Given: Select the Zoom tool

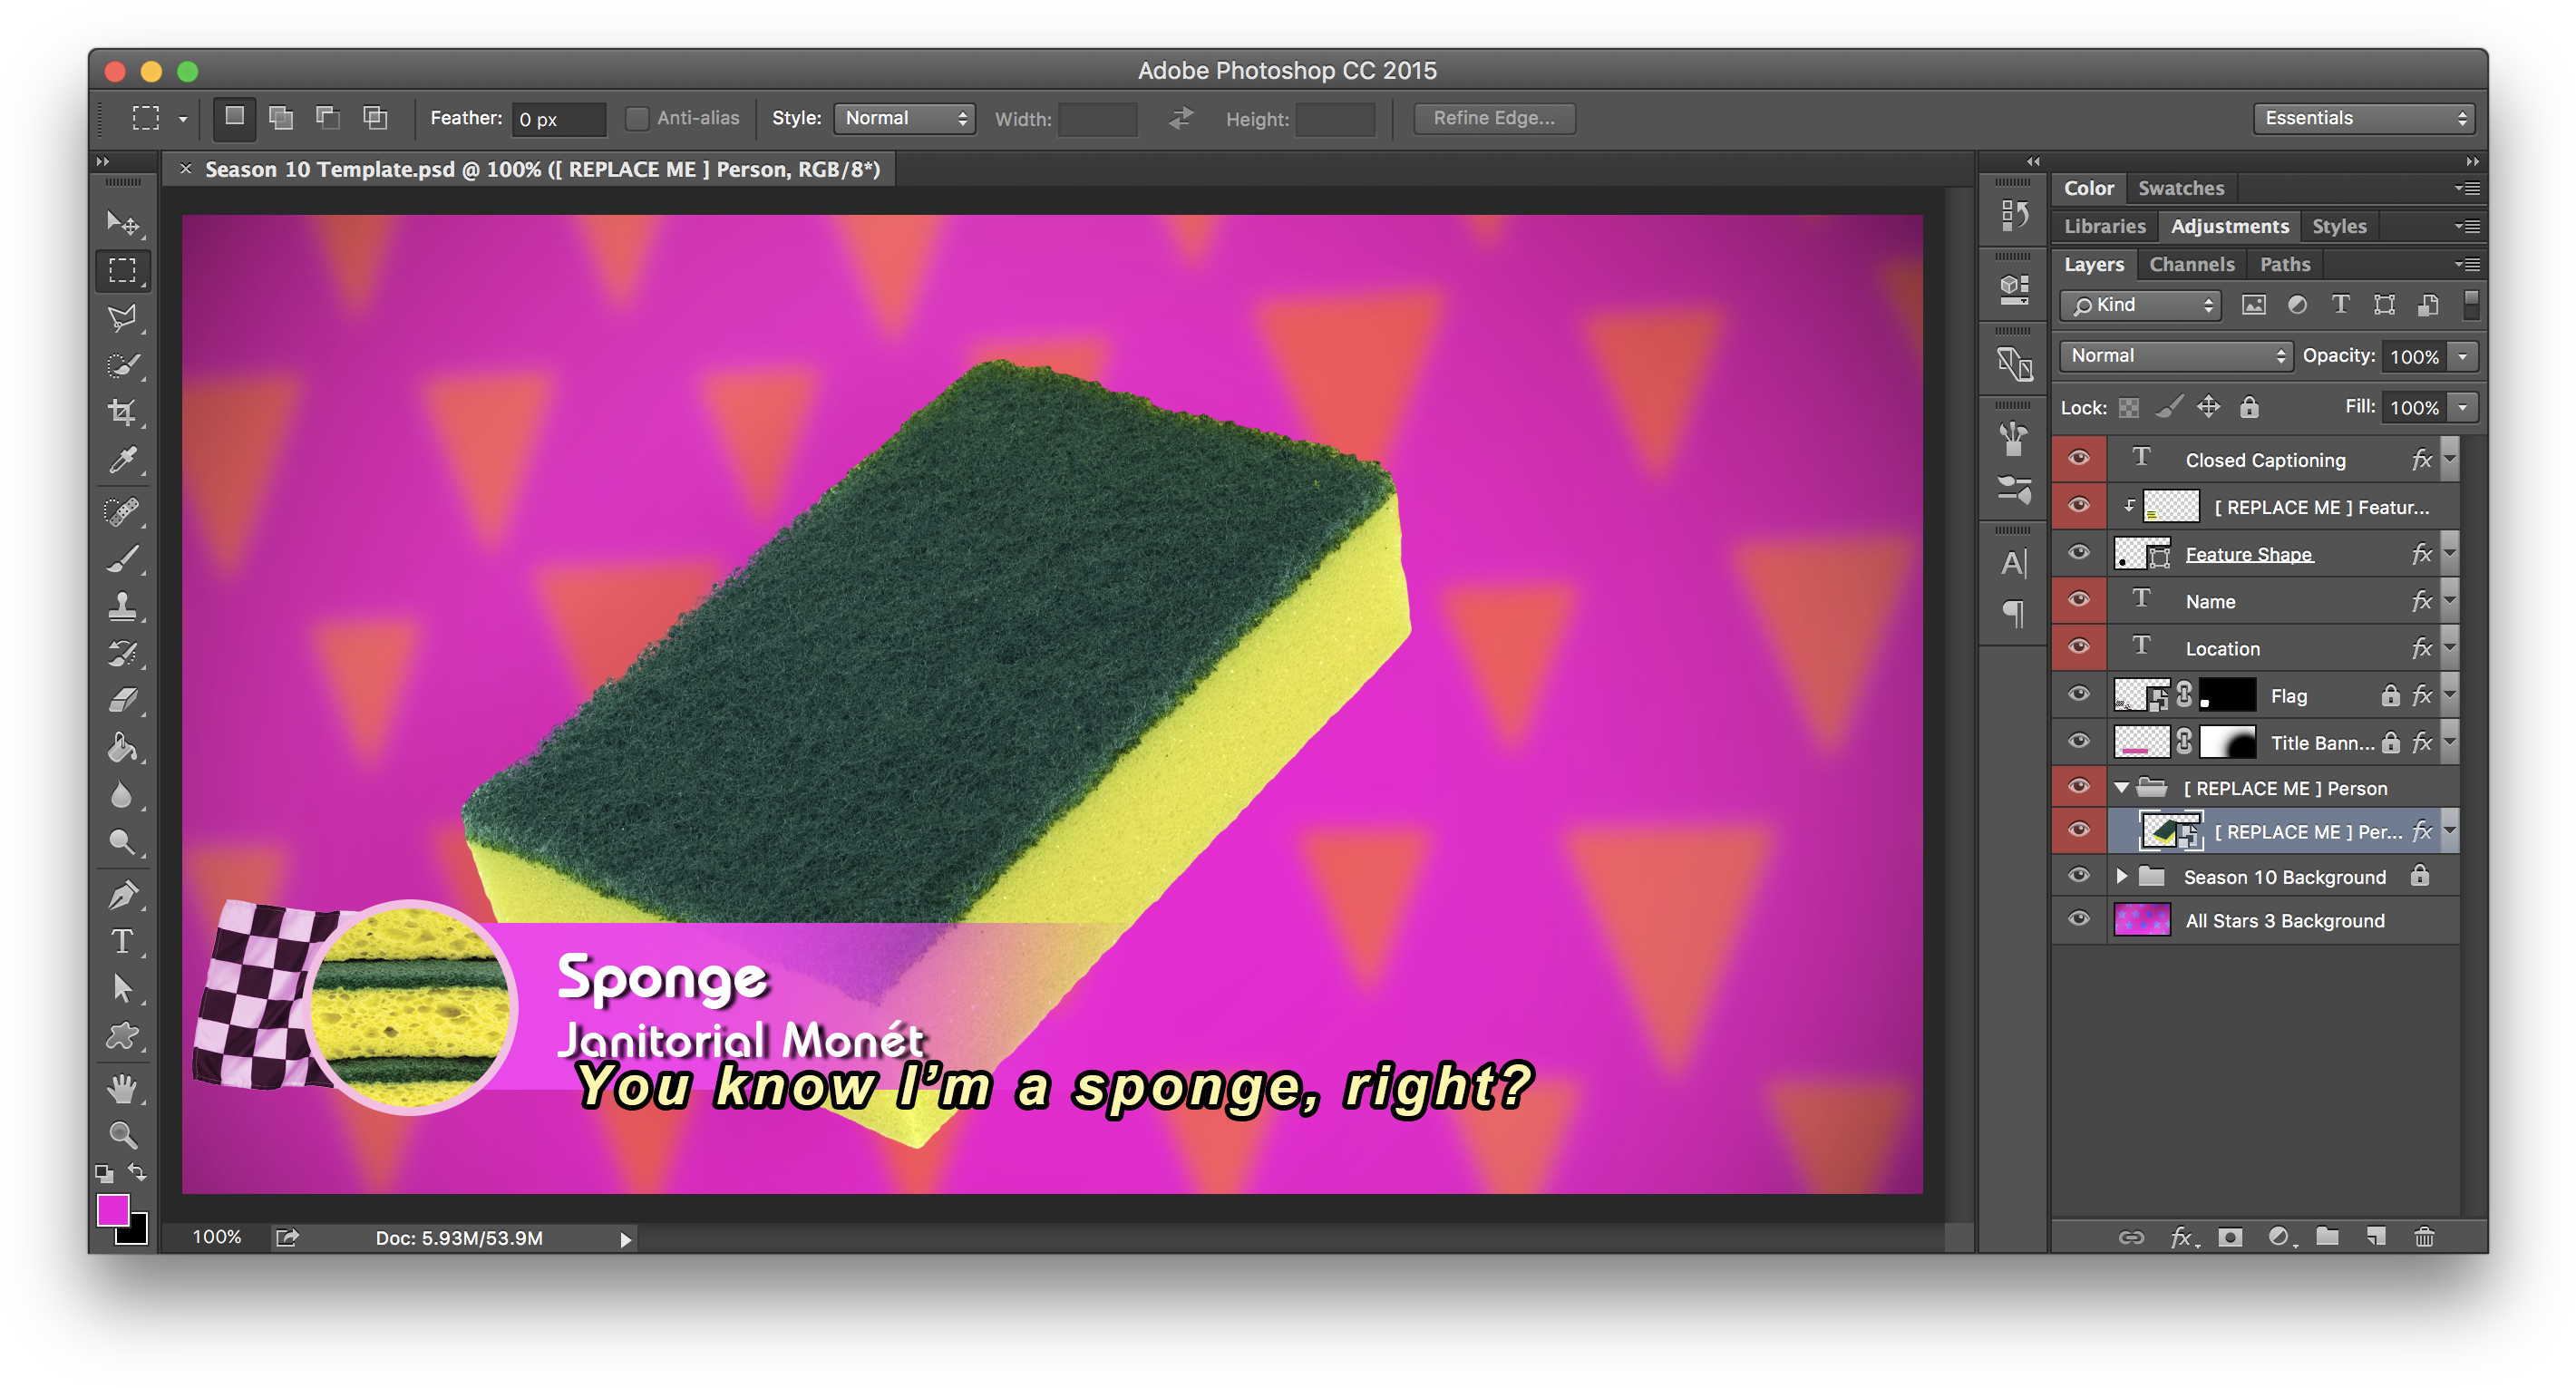Looking at the screenshot, I should click(x=122, y=1135).
